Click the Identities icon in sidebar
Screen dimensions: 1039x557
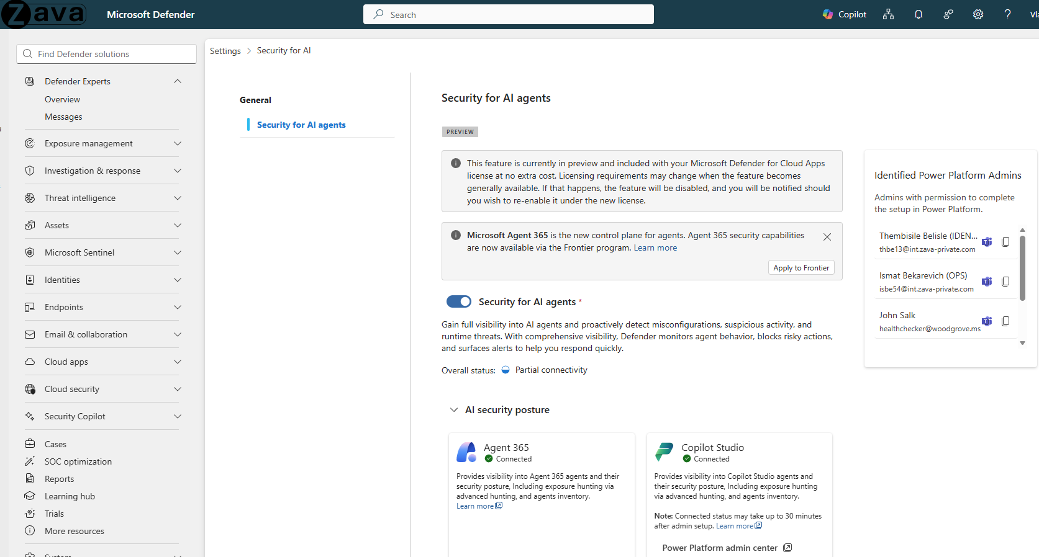[x=30, y=280]
